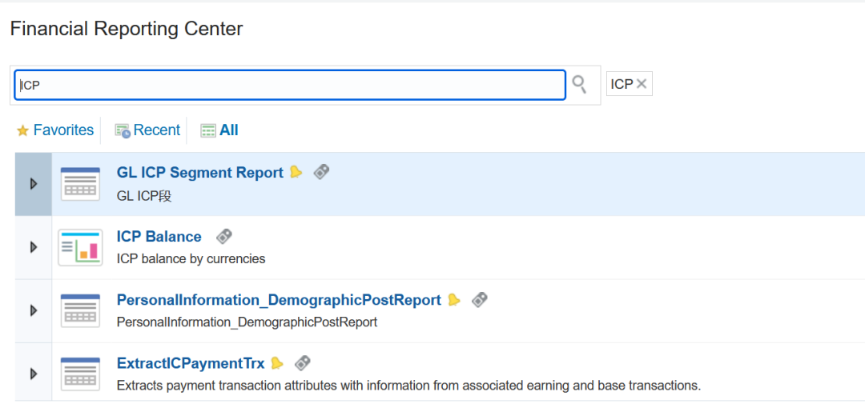865x420 pixels.
Task: Click the search input field containing ICP
Action: [x=290, y=85]
